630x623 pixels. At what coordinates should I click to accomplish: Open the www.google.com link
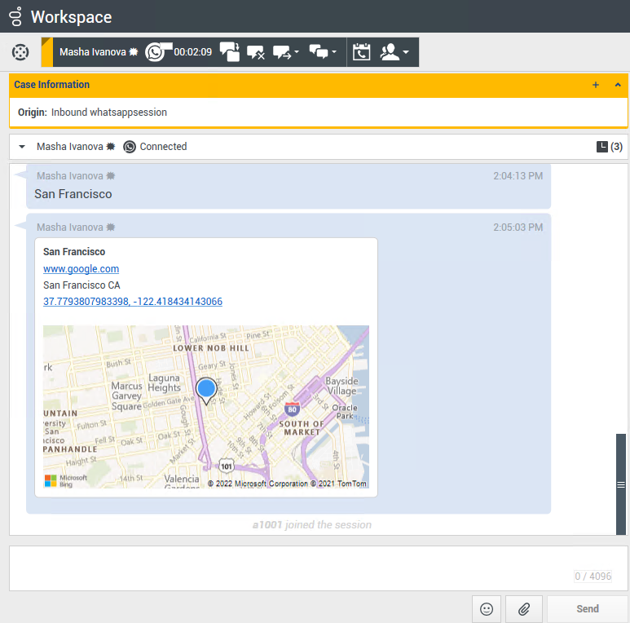click(x=82, y=269)
